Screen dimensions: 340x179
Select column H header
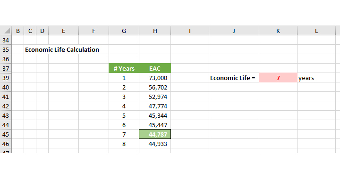coord(155,31)
